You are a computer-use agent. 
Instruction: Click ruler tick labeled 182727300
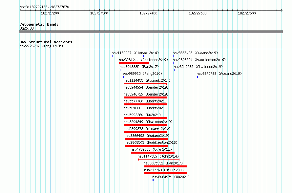point(99,13)
